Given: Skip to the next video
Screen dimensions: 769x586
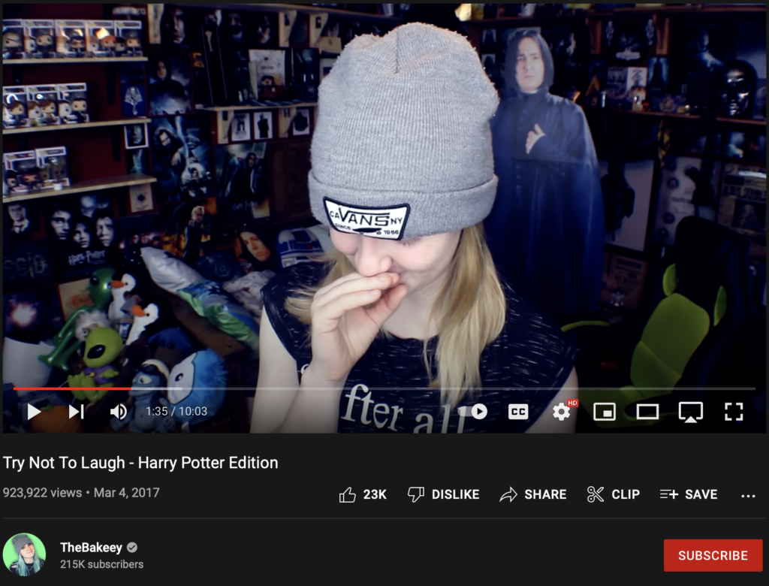Looking at the screenshot, I should 76,411.
